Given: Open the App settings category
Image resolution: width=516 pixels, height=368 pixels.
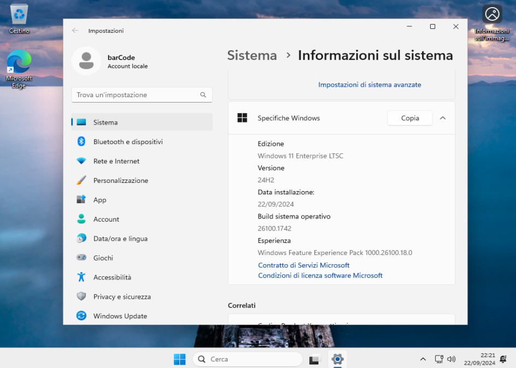Looking at the screenshot, I should click(x=142, y=200).
